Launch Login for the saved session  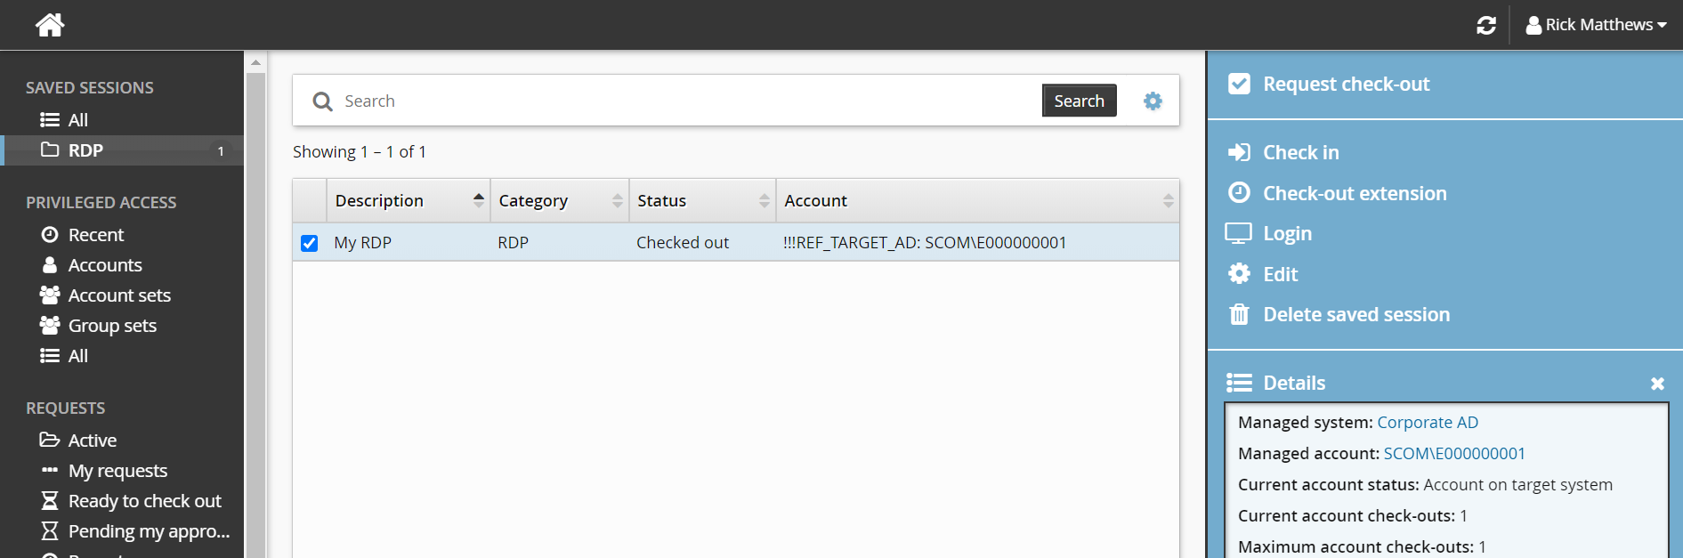(x=1287, y=233)
